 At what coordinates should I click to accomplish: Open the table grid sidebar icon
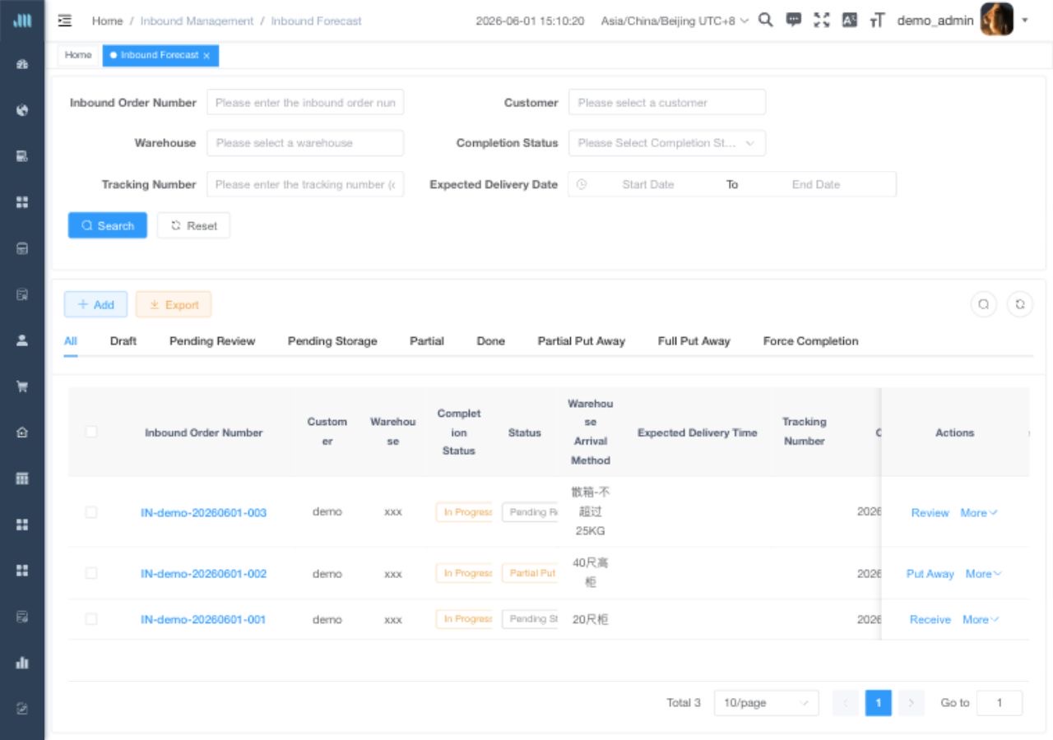point(22,479)
